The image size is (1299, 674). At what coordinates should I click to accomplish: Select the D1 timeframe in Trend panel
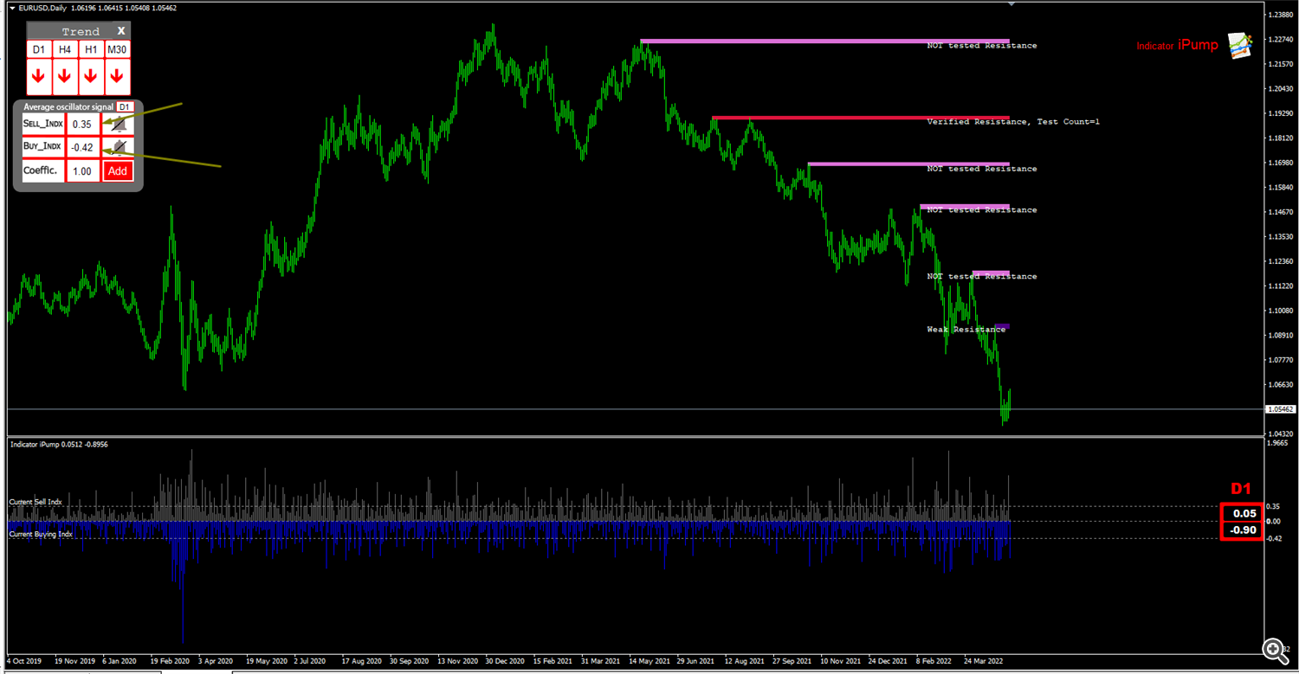click(38, 50)
